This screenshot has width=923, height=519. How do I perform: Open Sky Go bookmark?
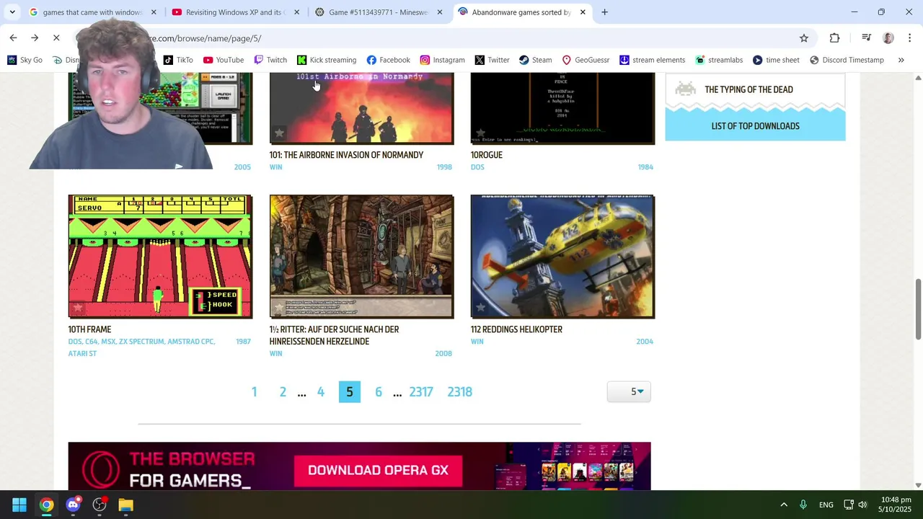tap(25, 60)
